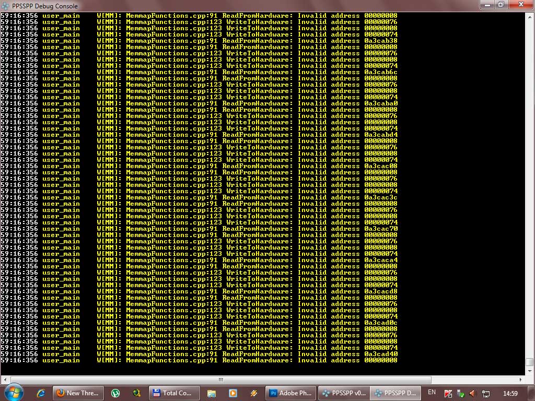Click the speaker volume tray icon
Image resolution: width=535 pixels, height=401 pixels.
(473, 393)
